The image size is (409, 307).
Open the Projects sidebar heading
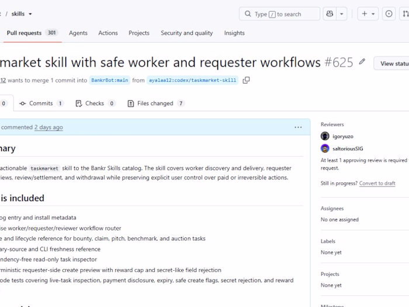tap(330, 274)
